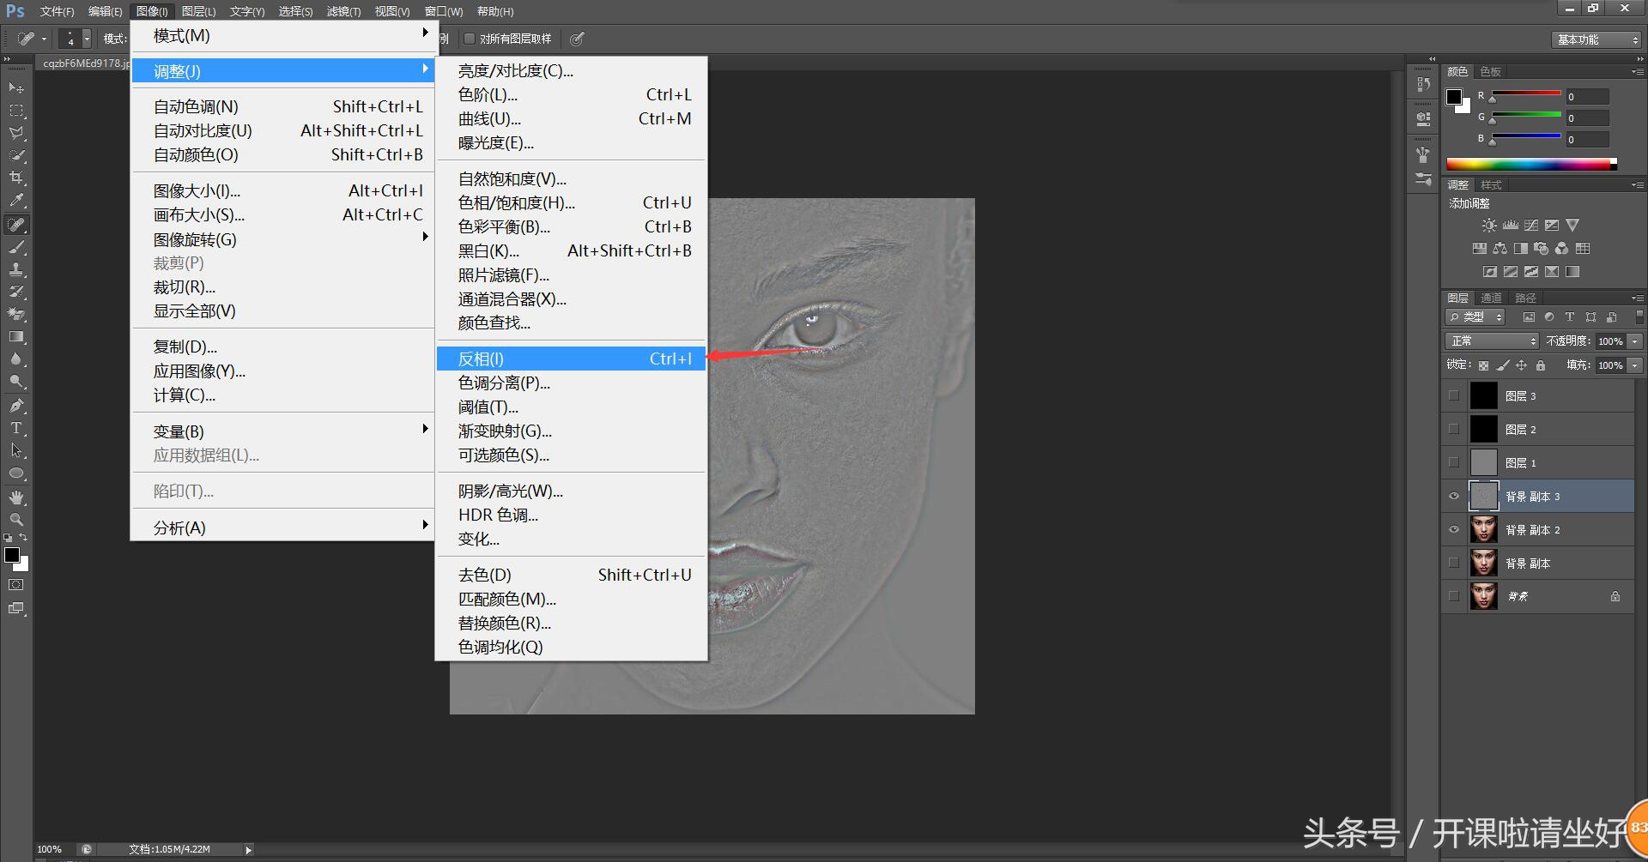
Task: Select the Hand tool
Action: [16, 497]
